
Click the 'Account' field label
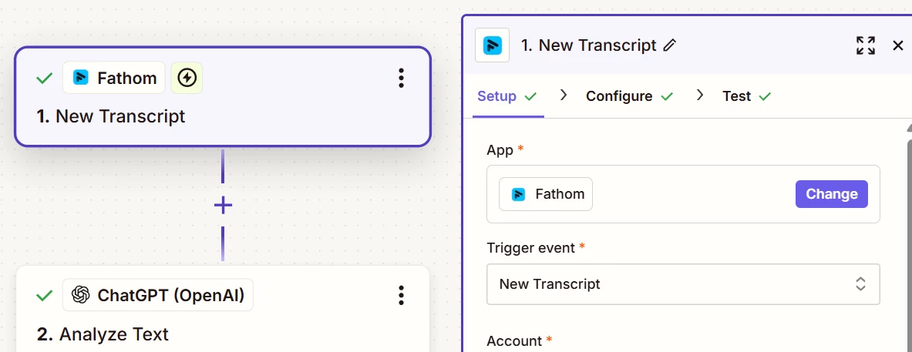click(x=515, y=340)
